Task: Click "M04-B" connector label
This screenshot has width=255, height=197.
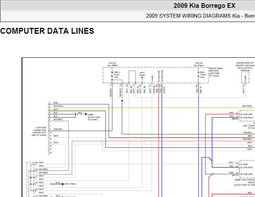Action: pos(235,119)
